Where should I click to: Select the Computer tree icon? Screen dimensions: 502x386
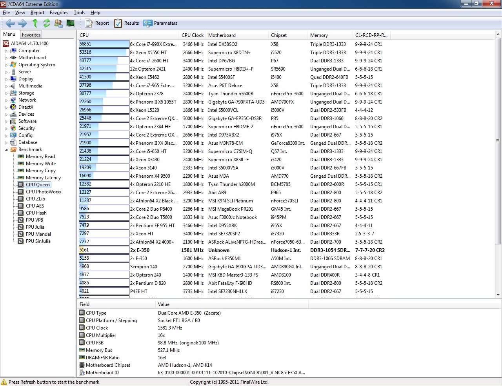click(x=13, y=51)
